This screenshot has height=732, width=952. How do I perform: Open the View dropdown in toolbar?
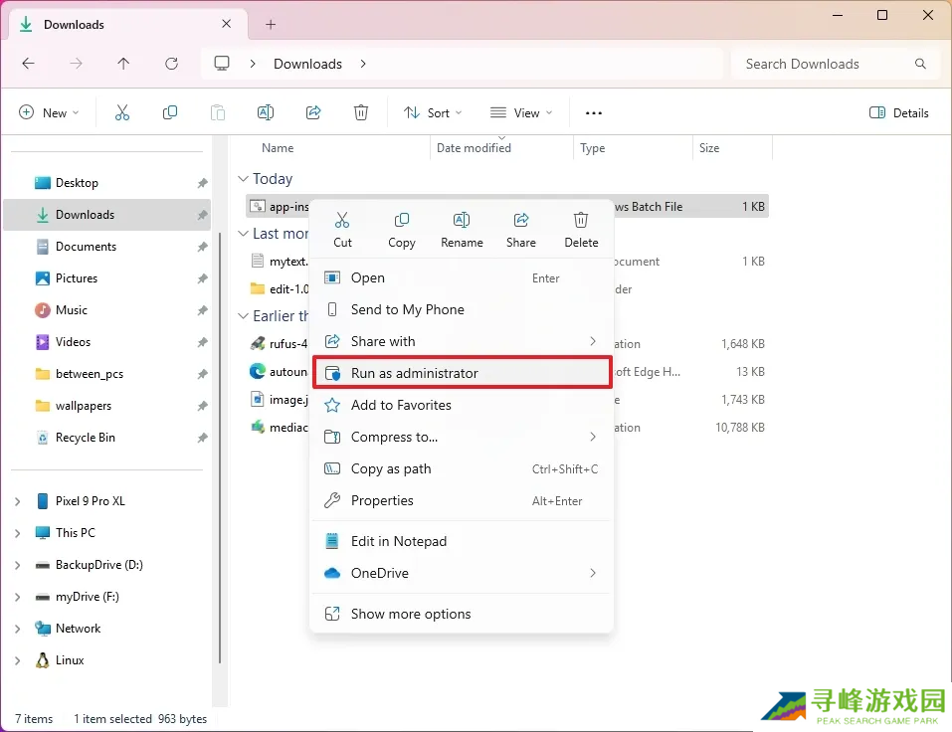[519, 113]
